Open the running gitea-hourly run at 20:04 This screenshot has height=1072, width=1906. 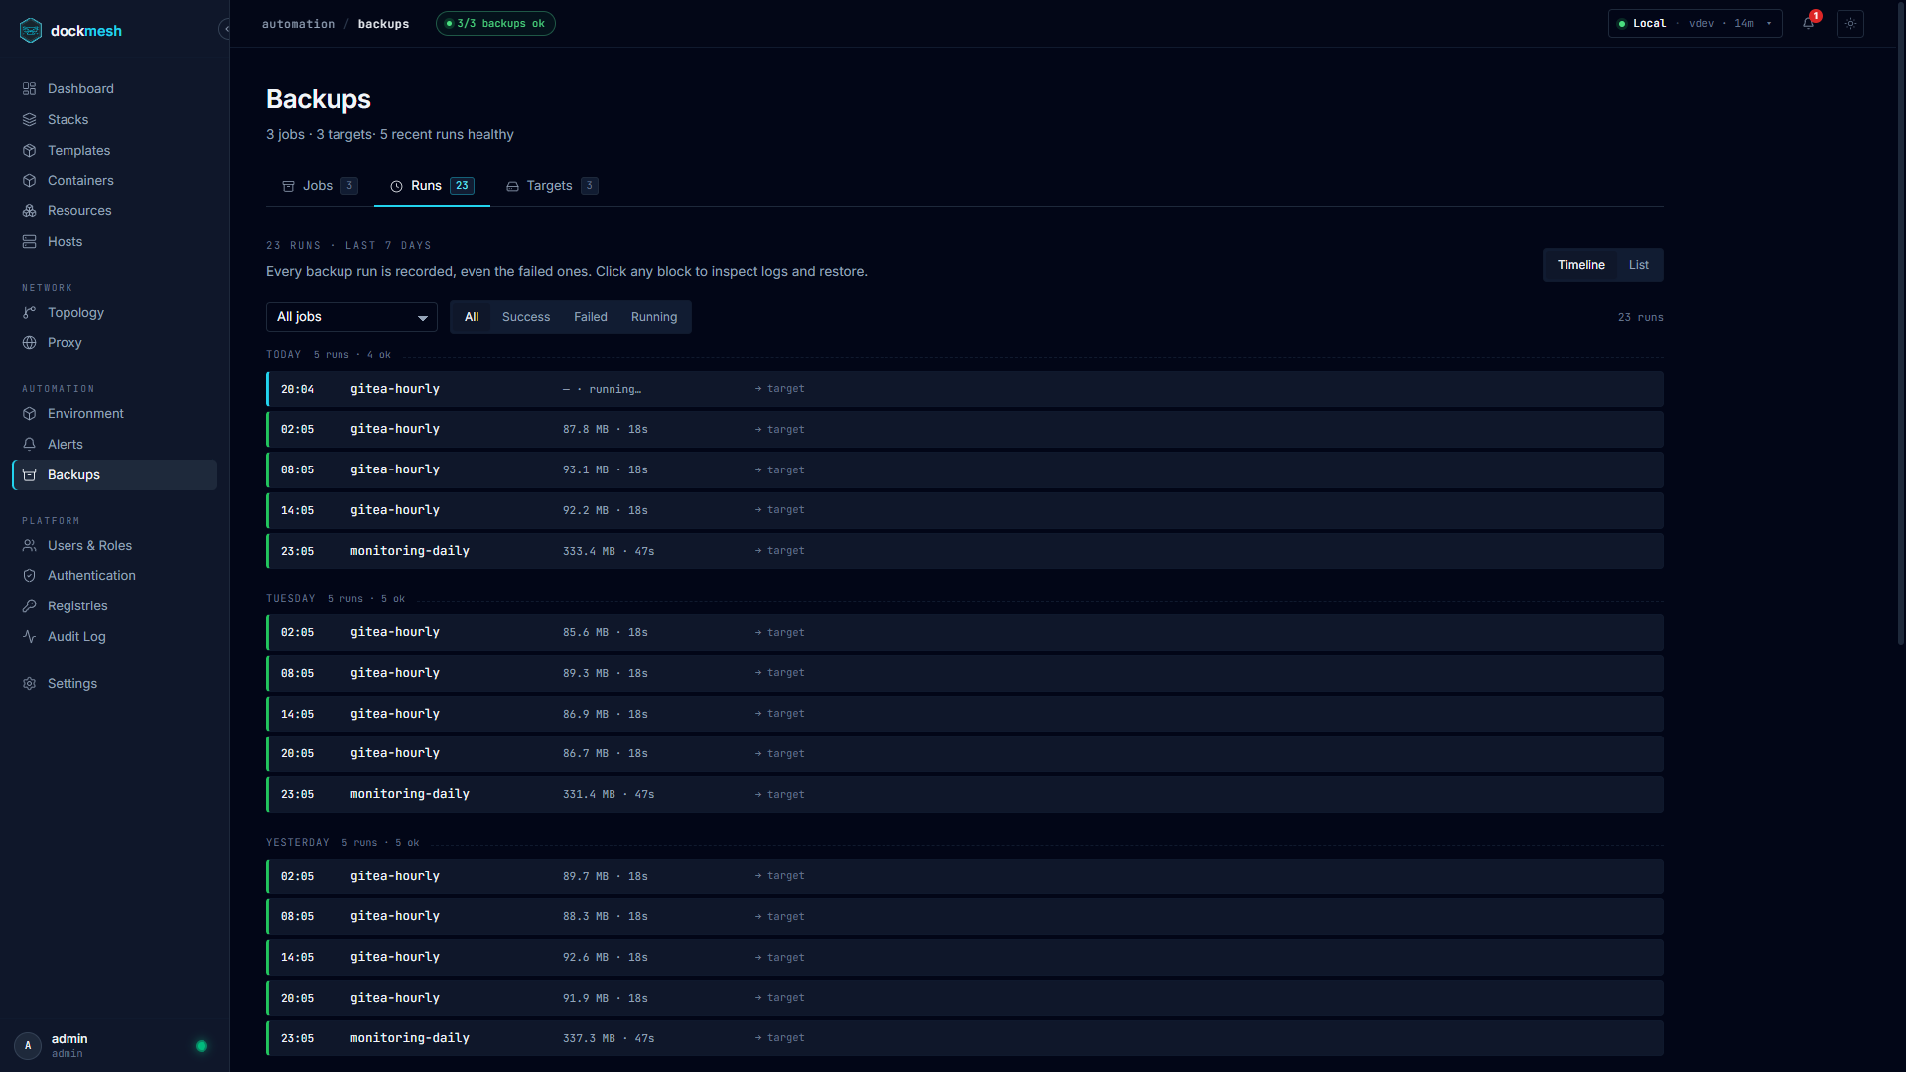point(965,389)
